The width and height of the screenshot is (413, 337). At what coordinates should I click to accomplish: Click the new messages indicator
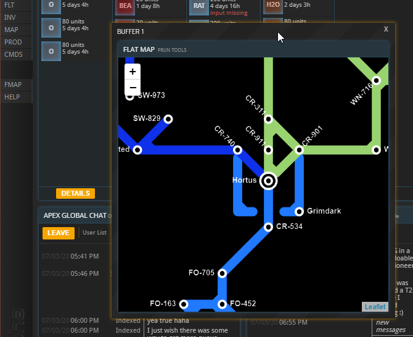pos(391,326)
